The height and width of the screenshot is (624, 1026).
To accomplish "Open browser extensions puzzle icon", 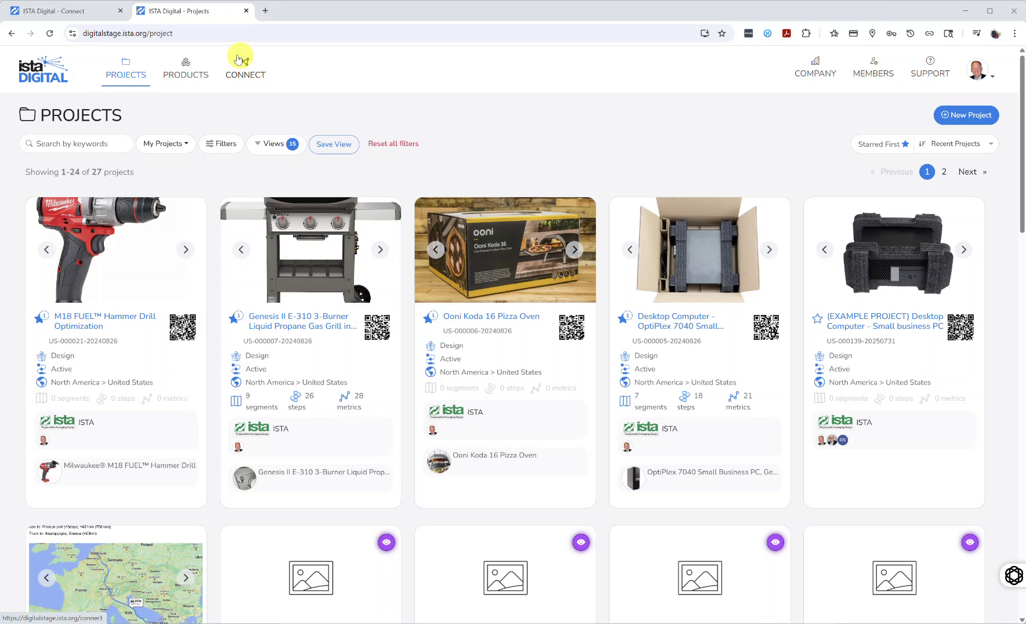I will coord(806,34).
